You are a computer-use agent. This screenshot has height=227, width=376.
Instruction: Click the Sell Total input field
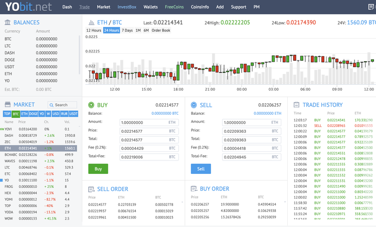(252, 140)
